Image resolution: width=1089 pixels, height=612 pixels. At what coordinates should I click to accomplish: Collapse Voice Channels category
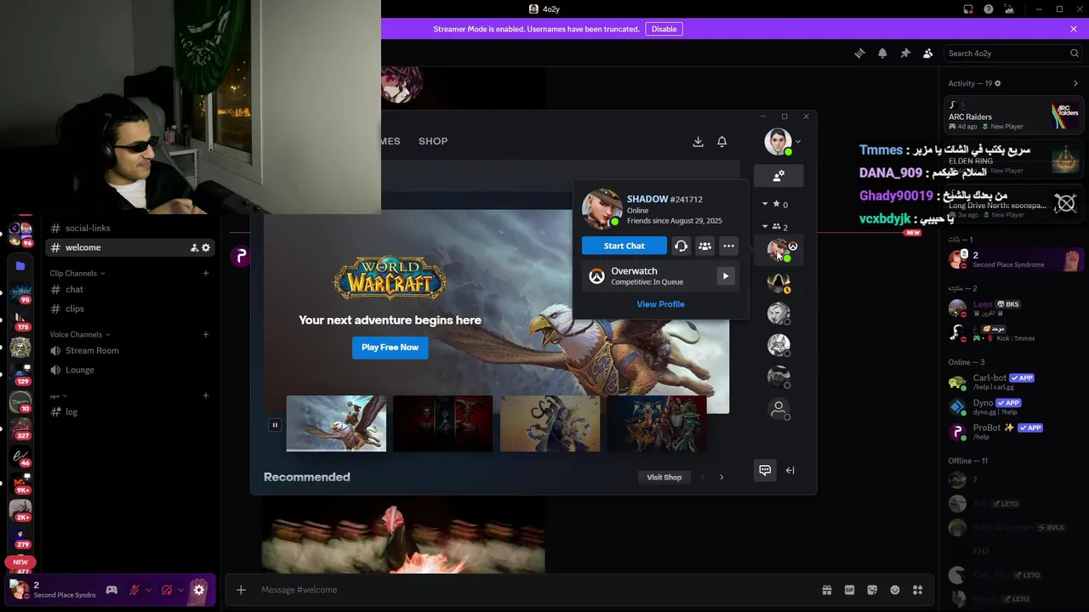click(79, 334)
